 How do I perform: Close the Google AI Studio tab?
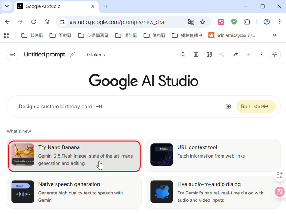[93, 6]
